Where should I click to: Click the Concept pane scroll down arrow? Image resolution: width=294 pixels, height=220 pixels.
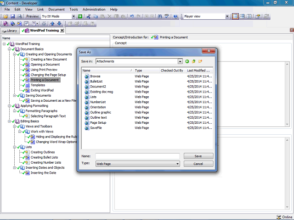287,124
